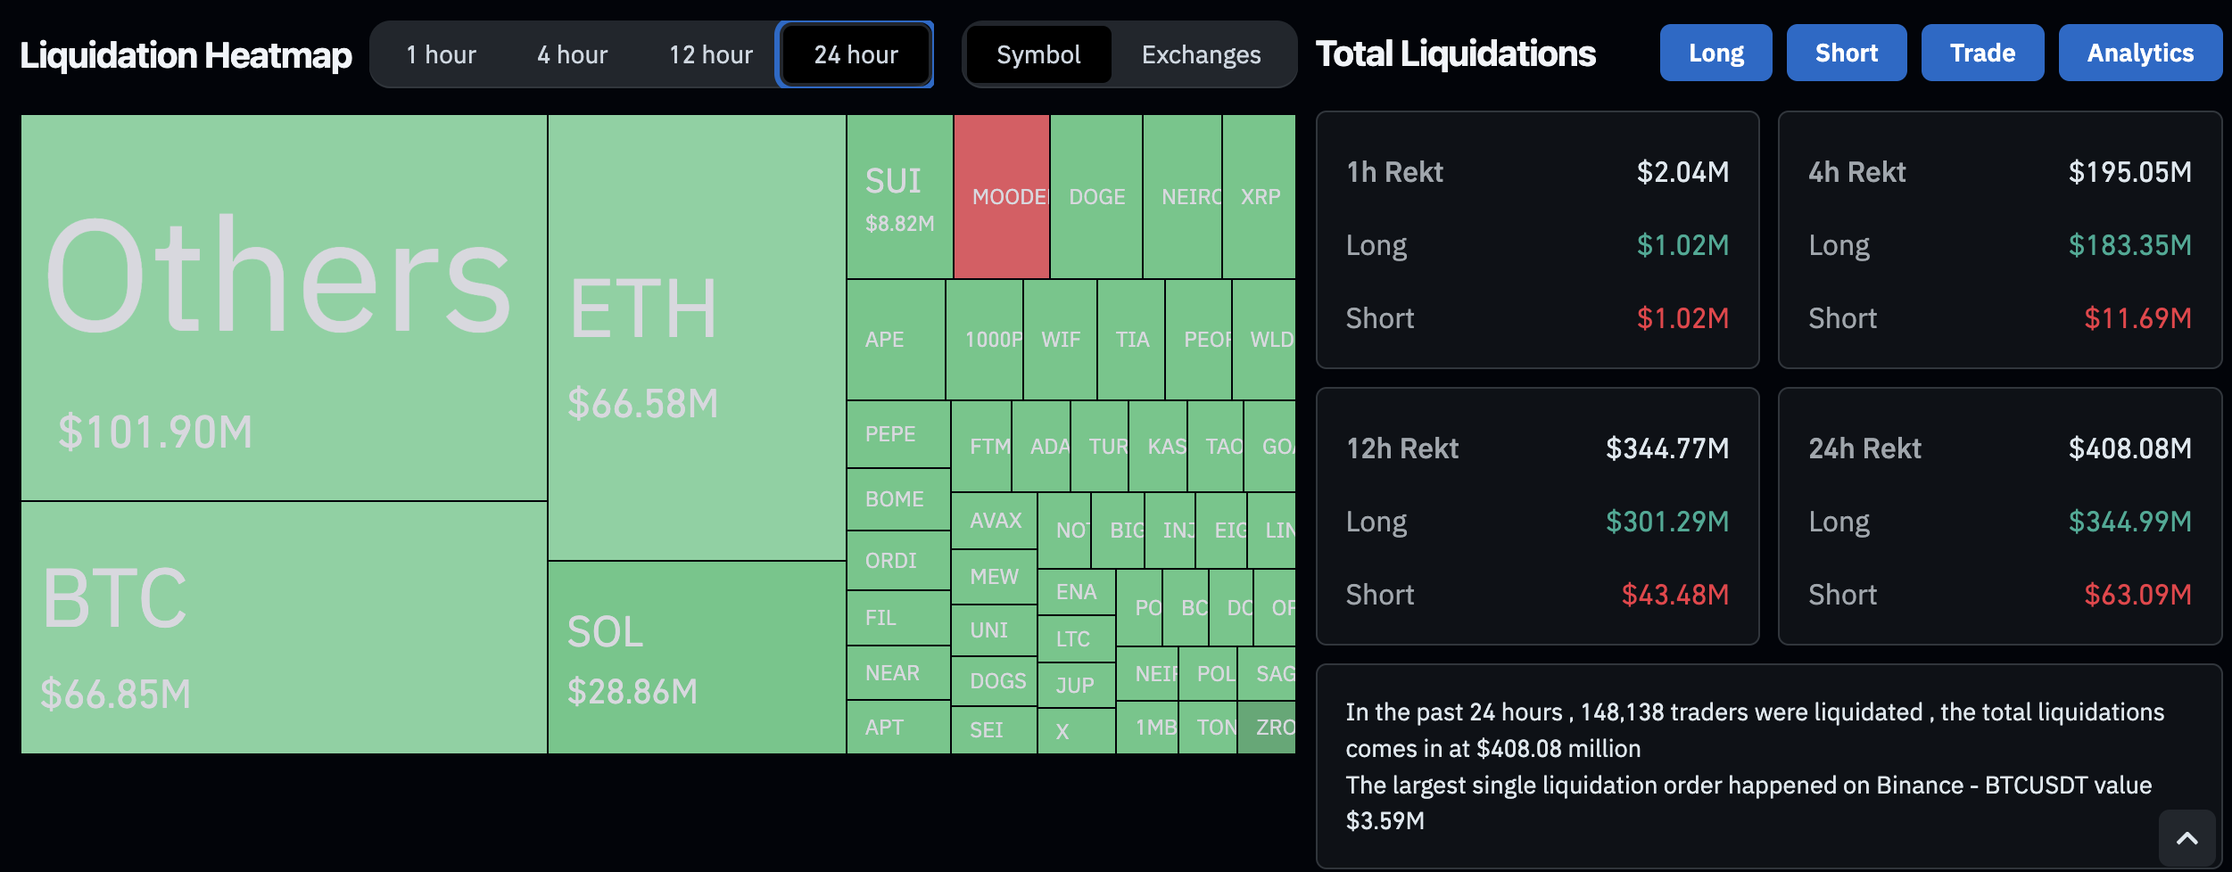The height and width of the screenshot is (872, 2232).
Task: Choose the 12 hour timeframe
Action: coord(710,55)
